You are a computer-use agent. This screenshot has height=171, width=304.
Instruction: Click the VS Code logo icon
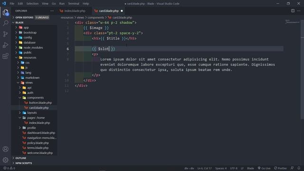(4, 3)
